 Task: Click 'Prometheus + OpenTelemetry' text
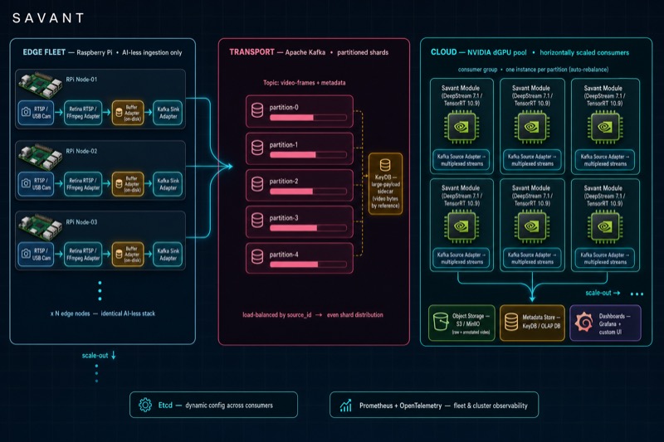point(400,406)
